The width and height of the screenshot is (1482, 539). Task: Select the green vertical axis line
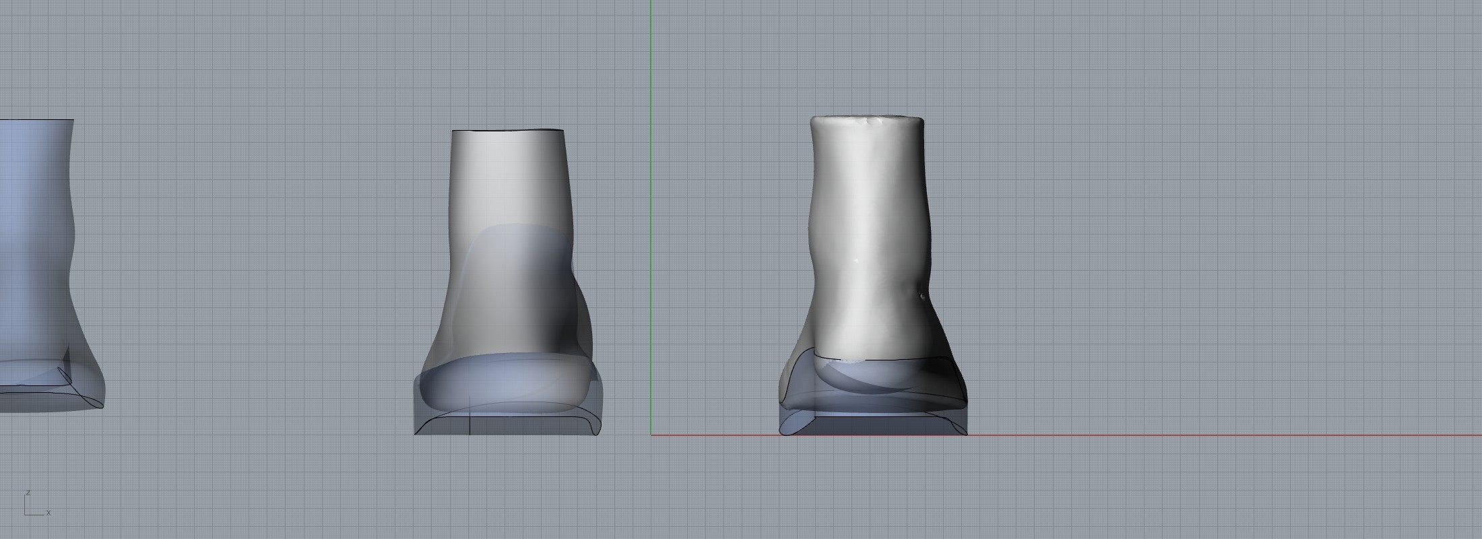(x=651, y=202)
